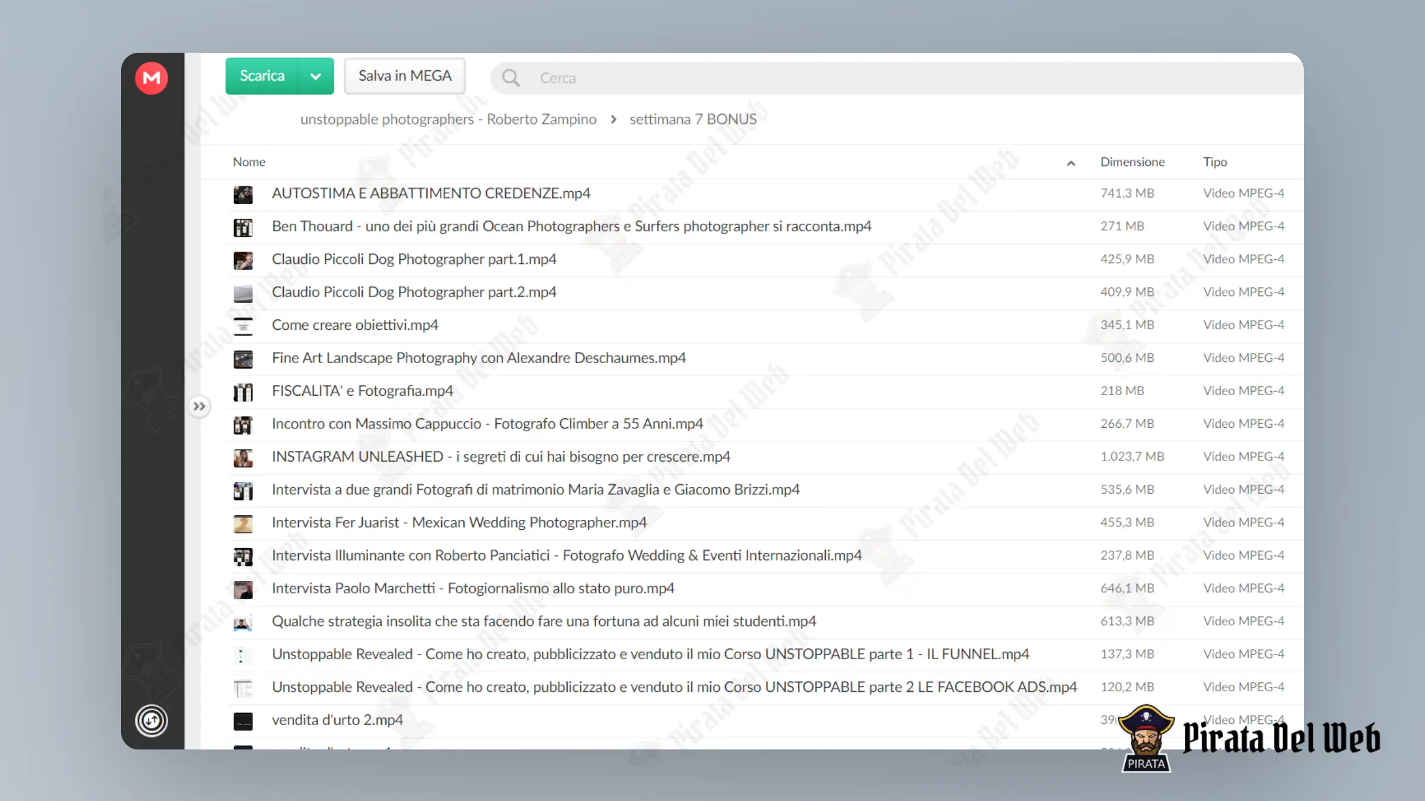Click the Scarica download button
1425x801 pixels.
coord(262,76)
